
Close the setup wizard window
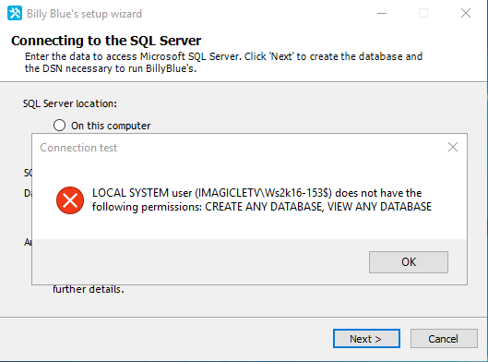click(466, 13)
